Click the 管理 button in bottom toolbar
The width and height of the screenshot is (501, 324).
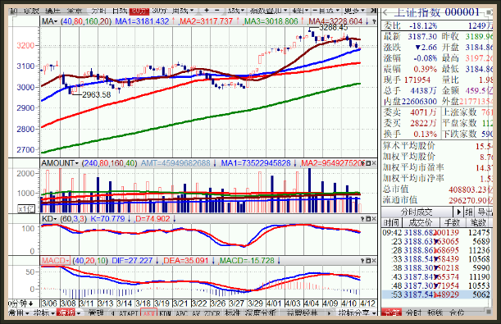point(97,313)
